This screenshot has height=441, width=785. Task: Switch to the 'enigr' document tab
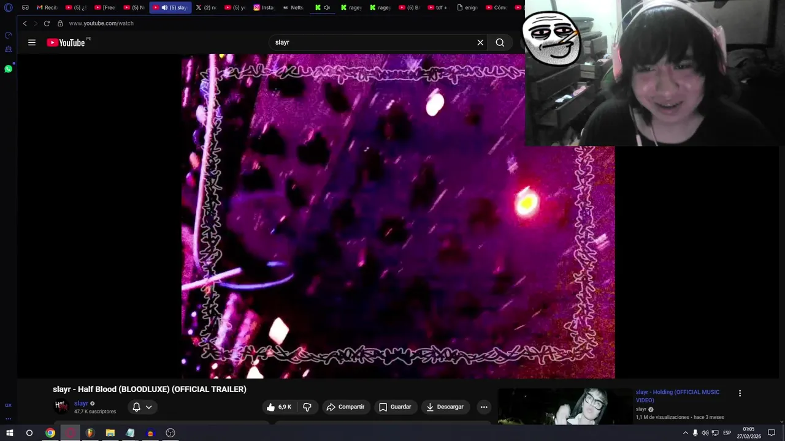(x=467, y=7)
